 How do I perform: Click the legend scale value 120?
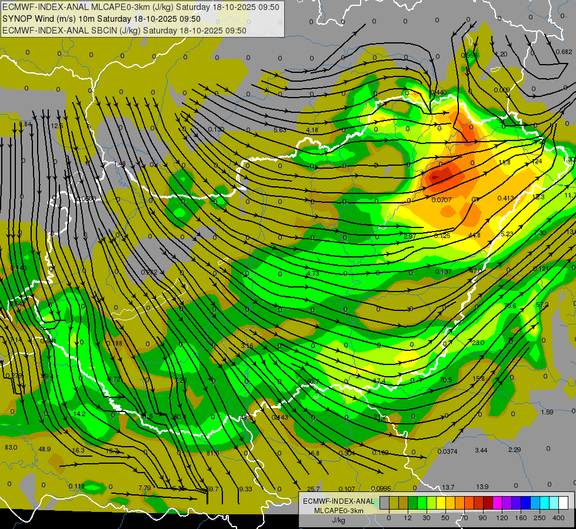[502, 518]
